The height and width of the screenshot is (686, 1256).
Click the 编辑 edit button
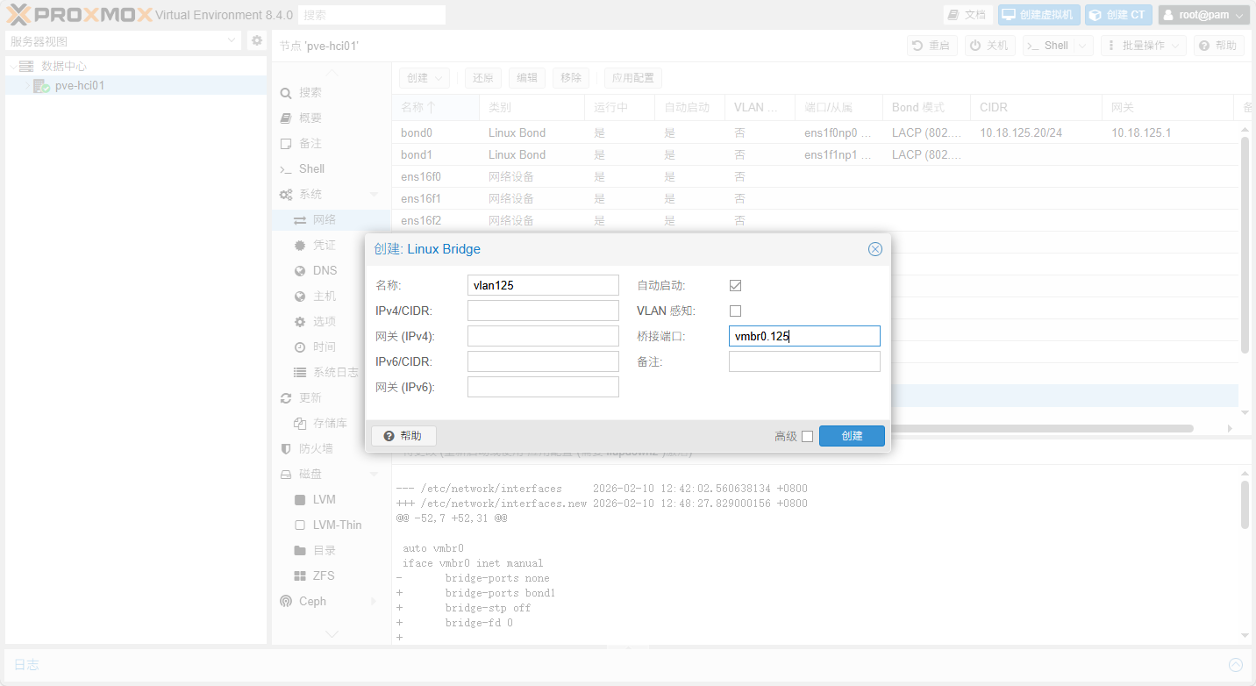527,77
